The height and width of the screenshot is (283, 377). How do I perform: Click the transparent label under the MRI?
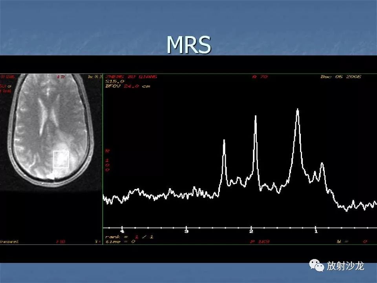[x=9, y=242]
